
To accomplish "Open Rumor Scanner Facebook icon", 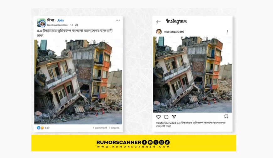I will [x=144, y=142].
